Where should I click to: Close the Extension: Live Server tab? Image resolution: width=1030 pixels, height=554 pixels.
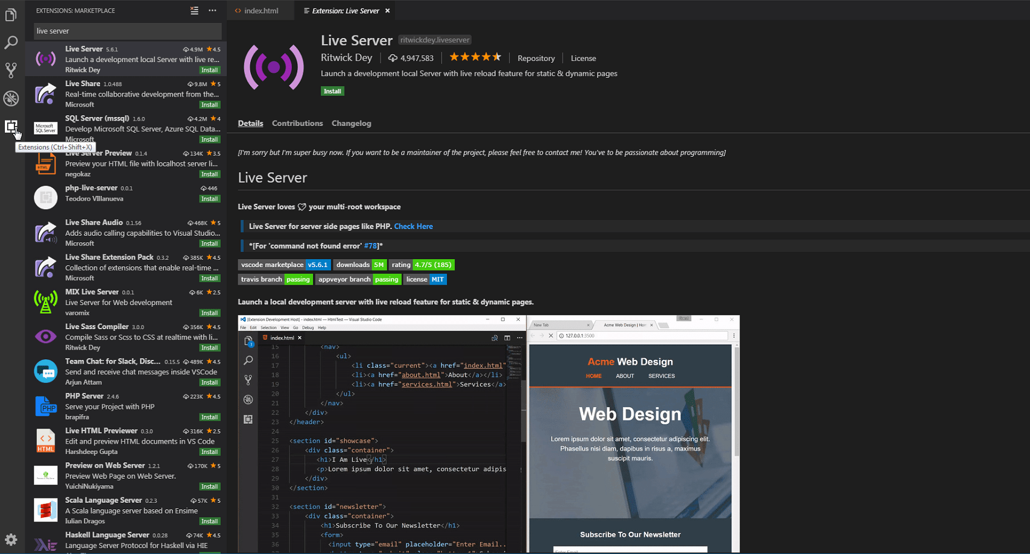click(x=387, y=10)
